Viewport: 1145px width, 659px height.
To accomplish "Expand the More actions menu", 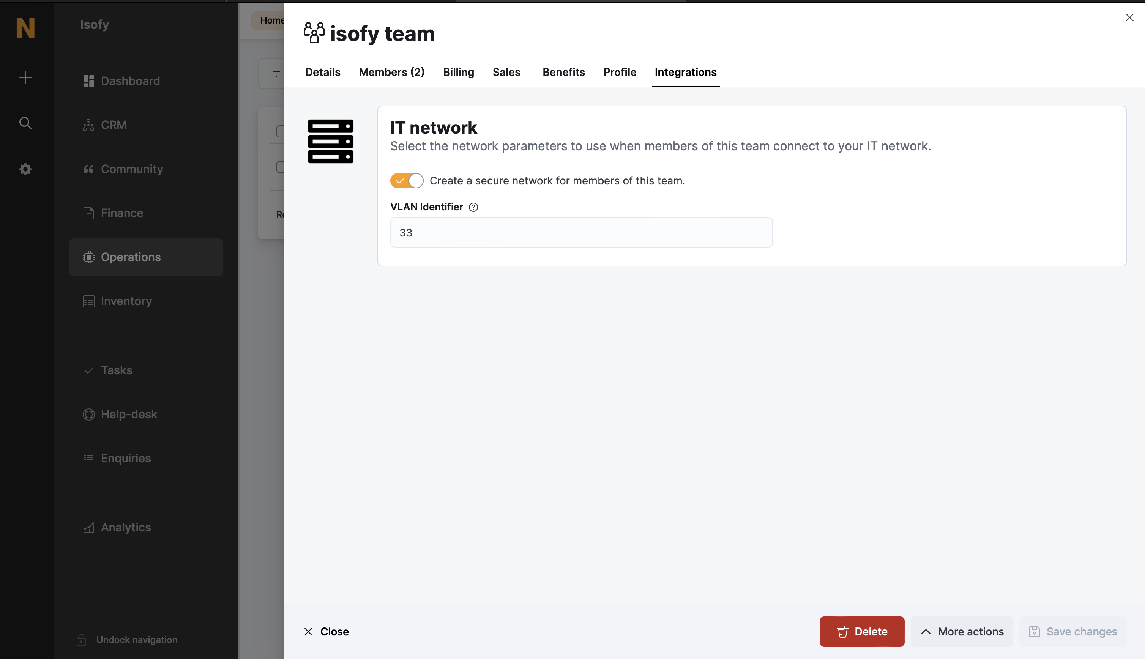I will [962, 631].
